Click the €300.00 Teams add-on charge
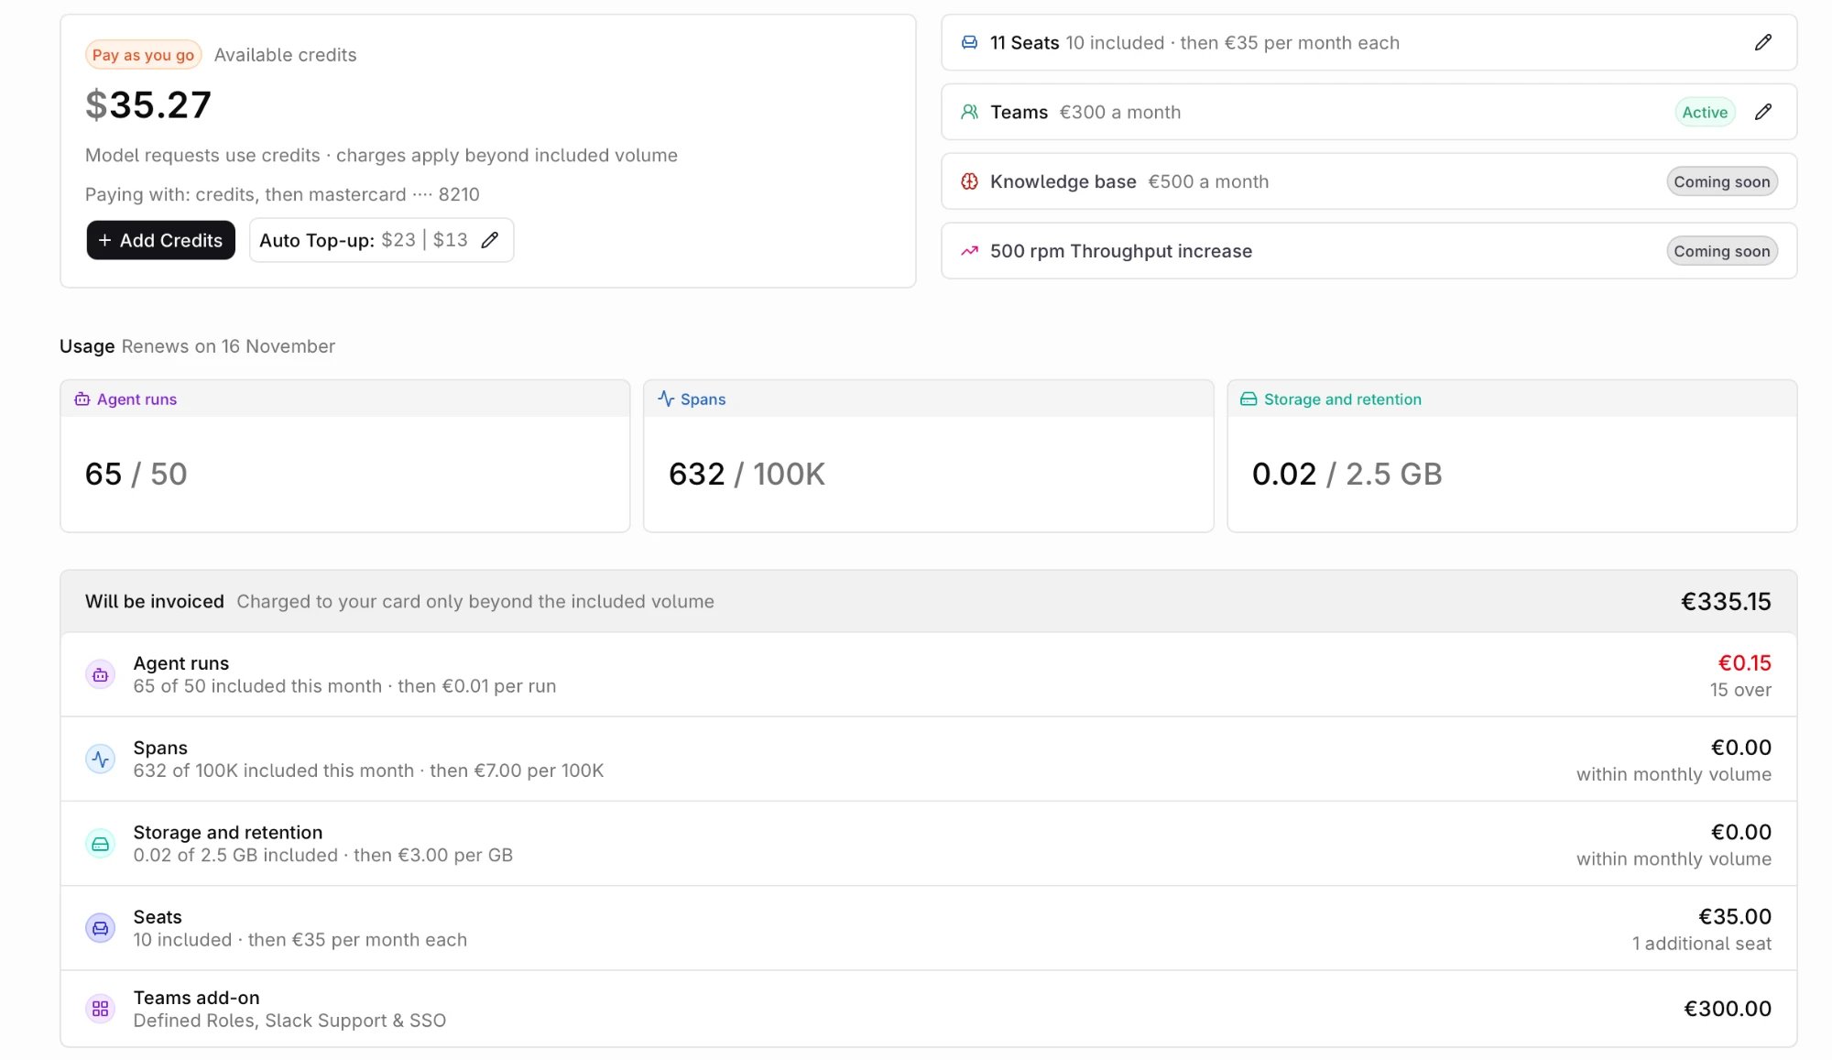Screen dimensions: 1832x1060 pyautogui.click(x=1728, y=1009)
